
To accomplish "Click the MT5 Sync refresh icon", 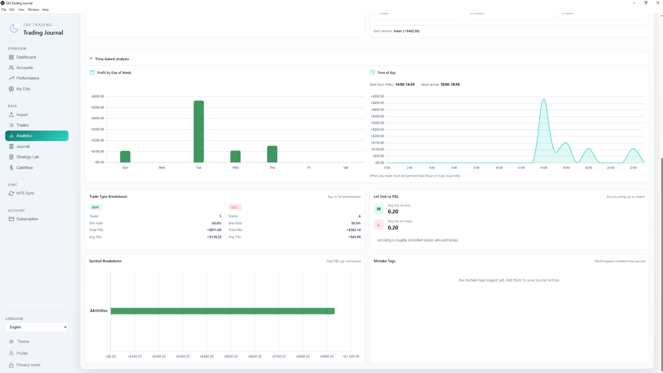I will pyautogui.click(x=11, y=193).
